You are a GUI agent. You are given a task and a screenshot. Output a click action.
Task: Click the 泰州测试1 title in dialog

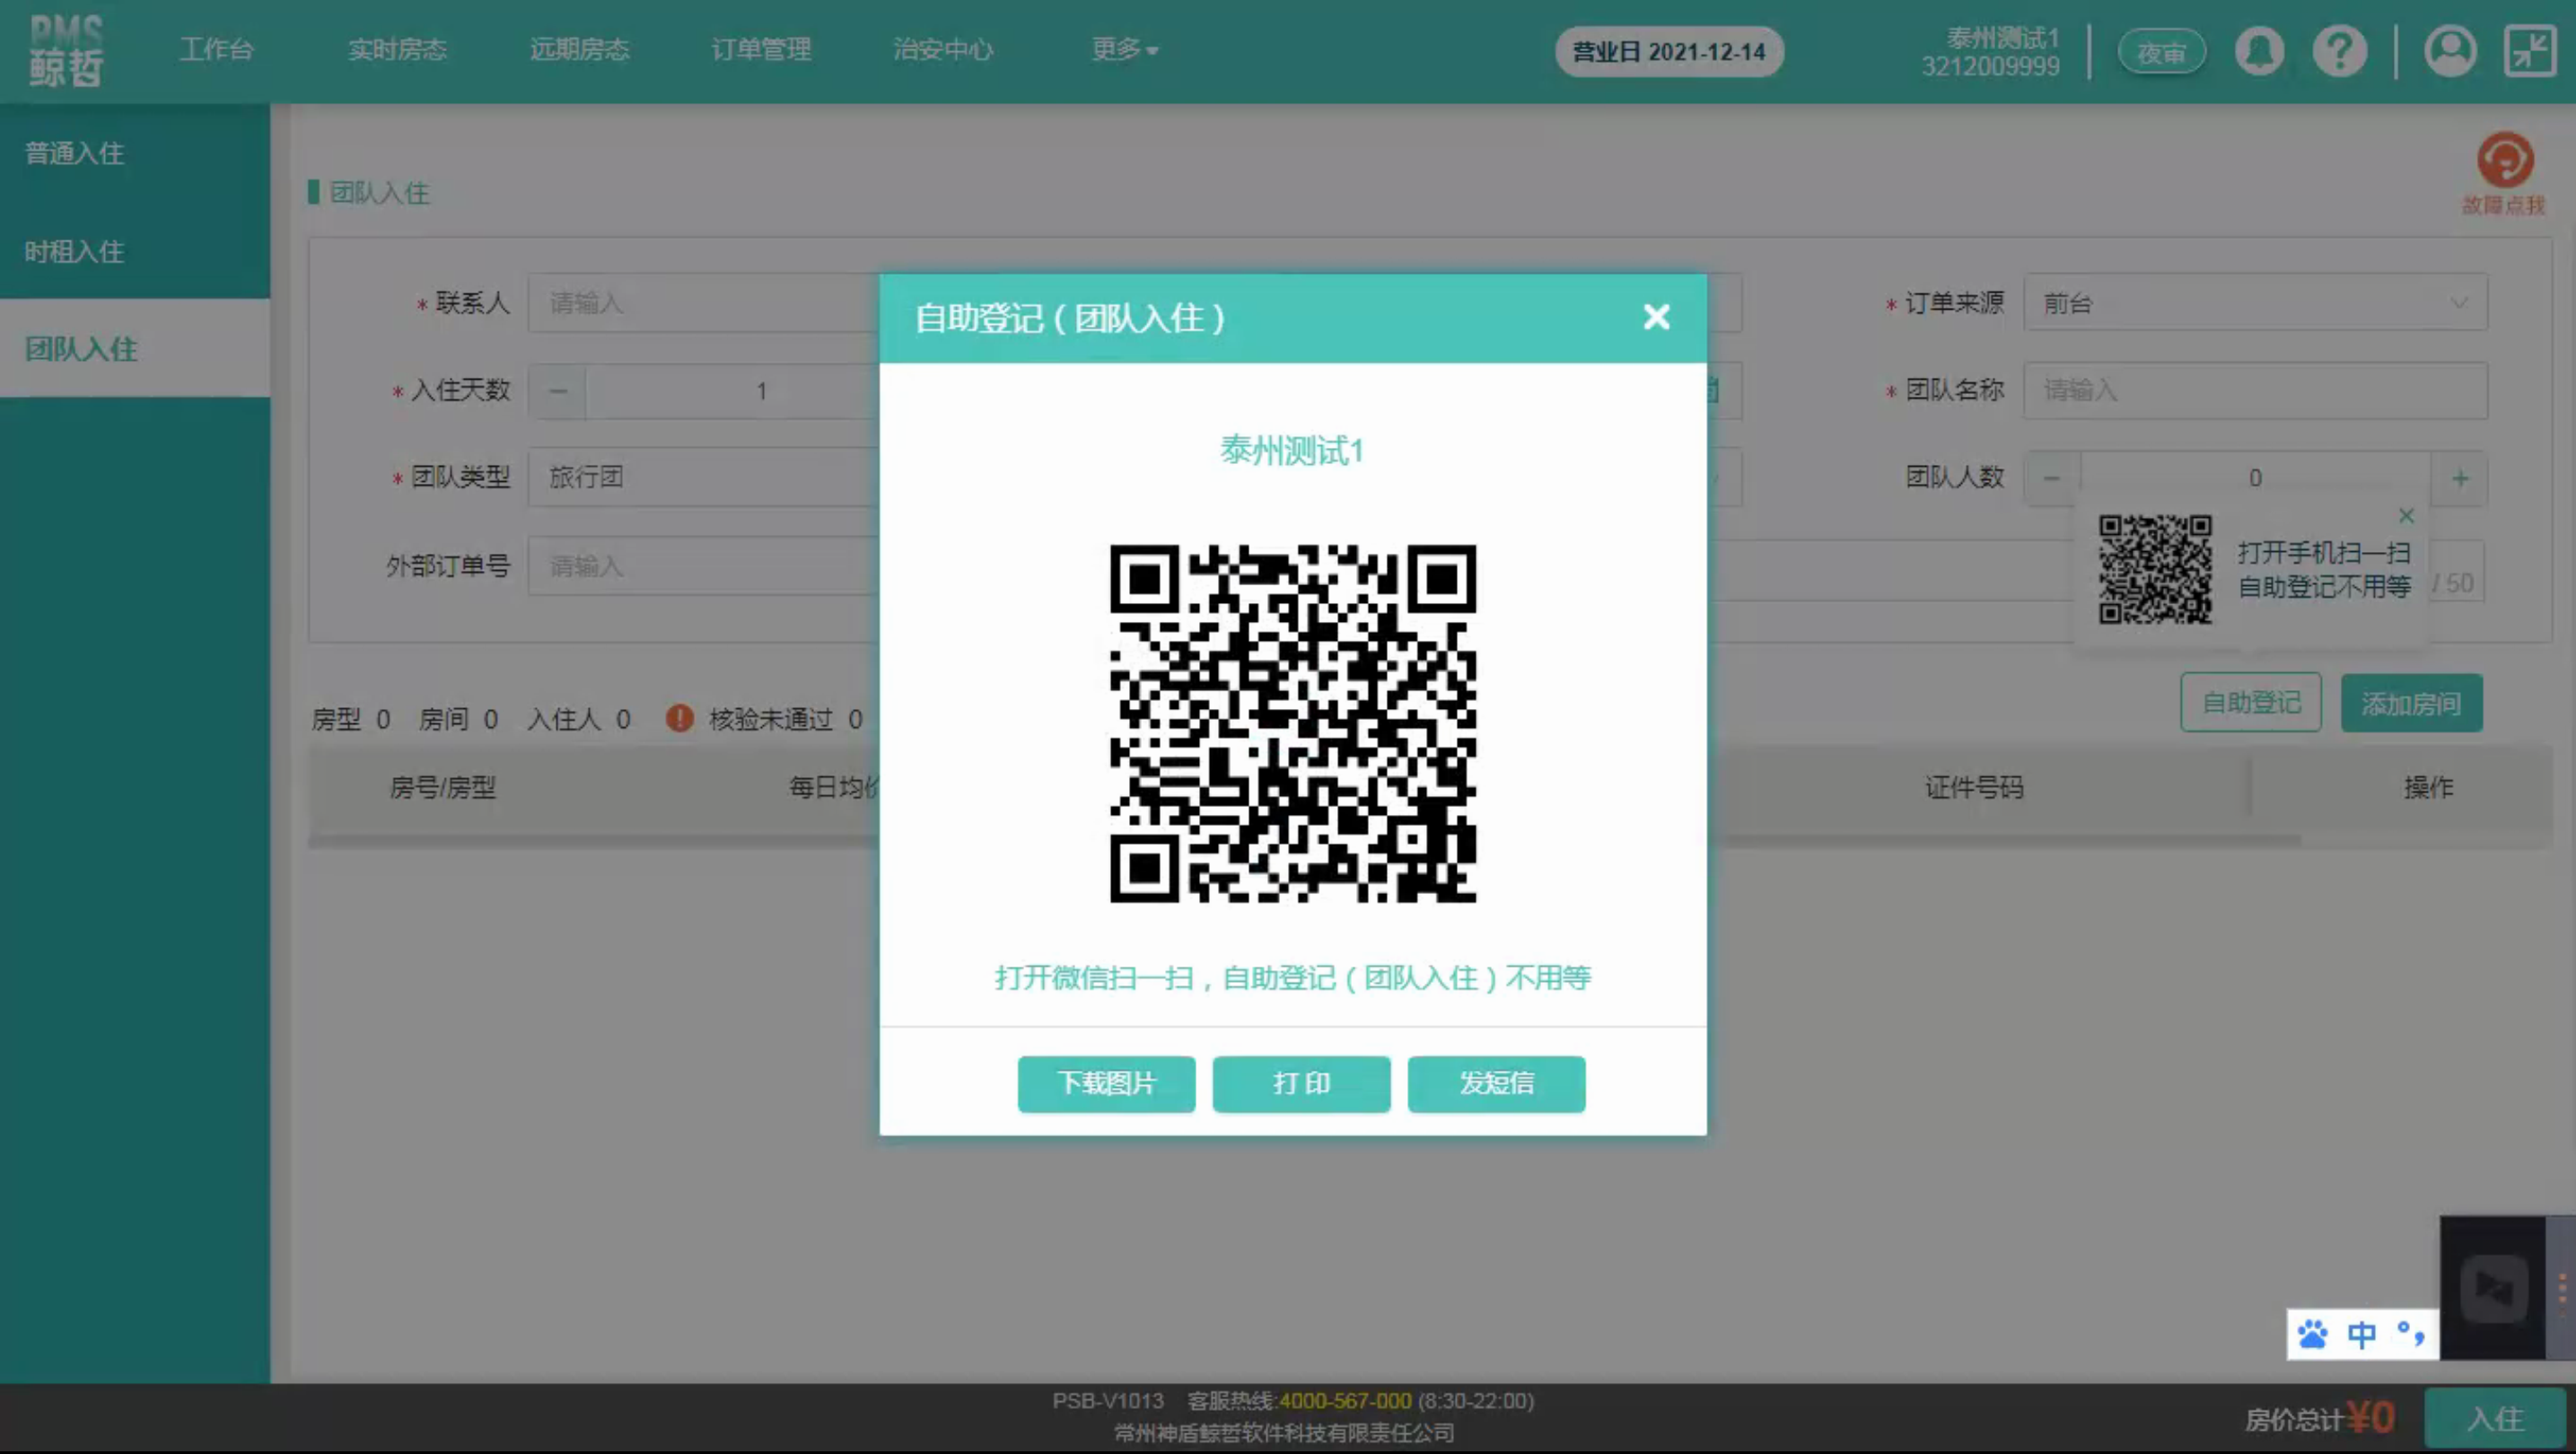pos(1292,451)
